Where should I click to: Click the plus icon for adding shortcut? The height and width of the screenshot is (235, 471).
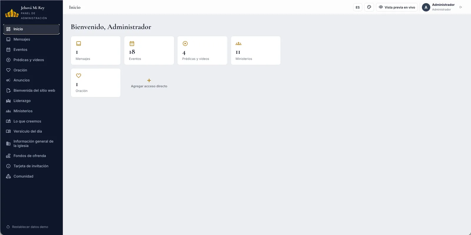click(x=149, y=80)
